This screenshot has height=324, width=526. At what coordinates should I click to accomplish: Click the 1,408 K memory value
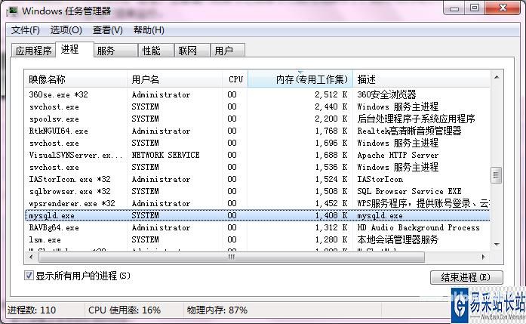(x=331, y=215)
